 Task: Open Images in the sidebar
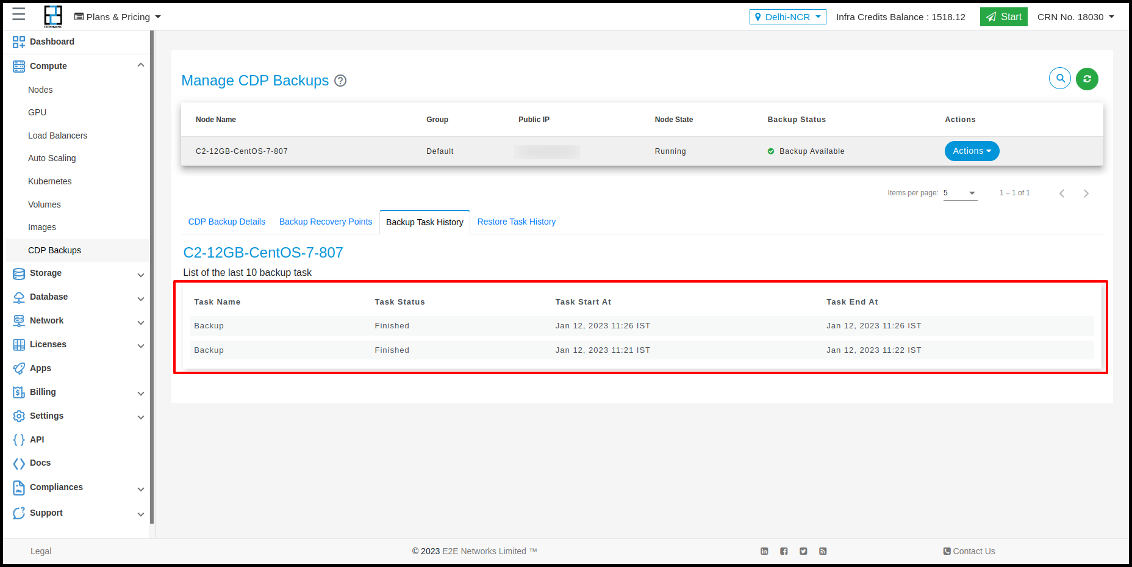42,227
